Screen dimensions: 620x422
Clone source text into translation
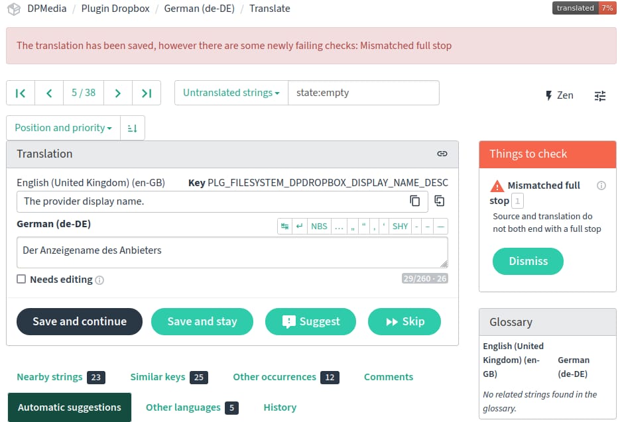pos(439,201)
